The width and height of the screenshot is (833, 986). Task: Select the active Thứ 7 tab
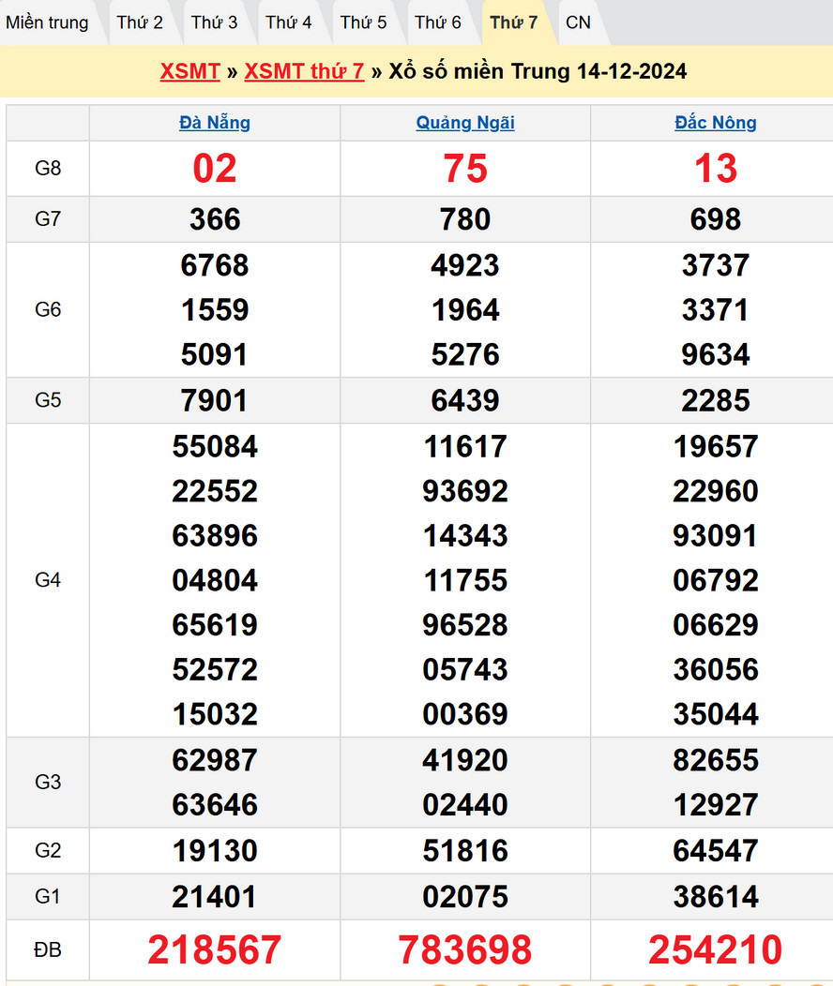pos(514,22)
